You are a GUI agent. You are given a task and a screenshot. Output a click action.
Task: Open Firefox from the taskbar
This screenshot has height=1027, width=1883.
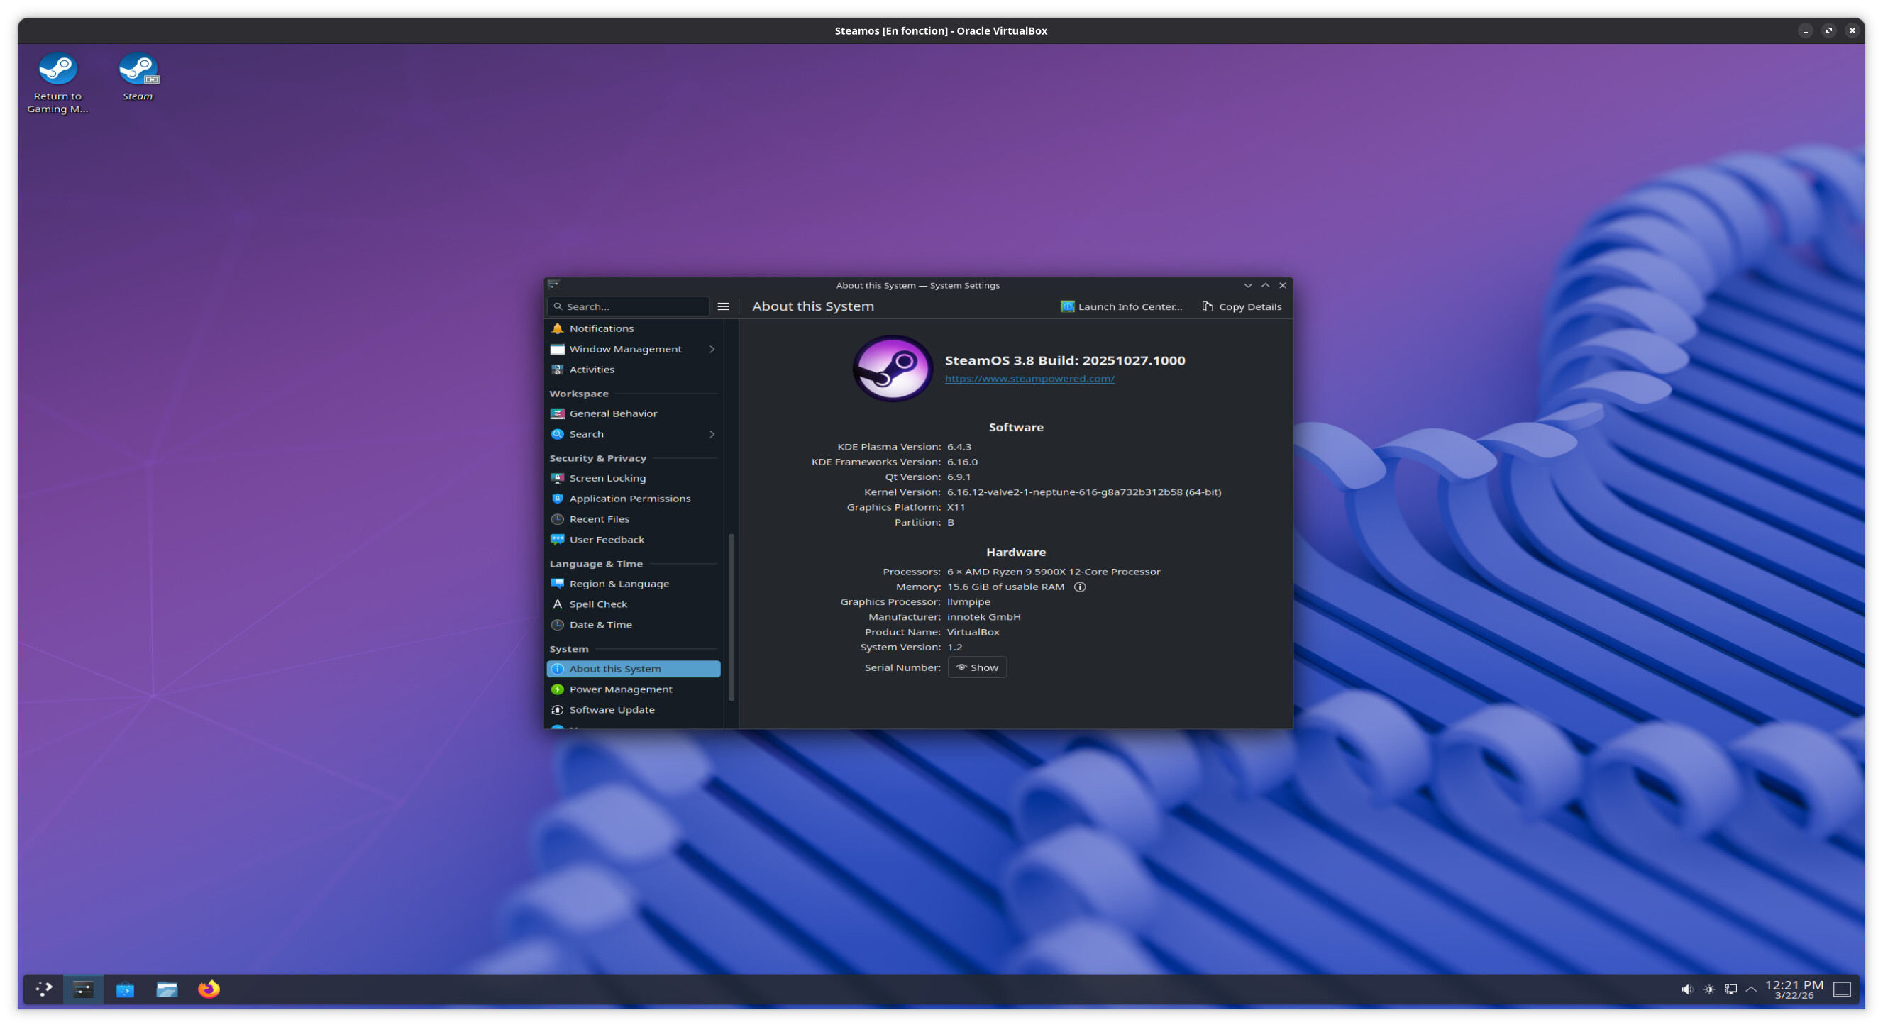209,989
